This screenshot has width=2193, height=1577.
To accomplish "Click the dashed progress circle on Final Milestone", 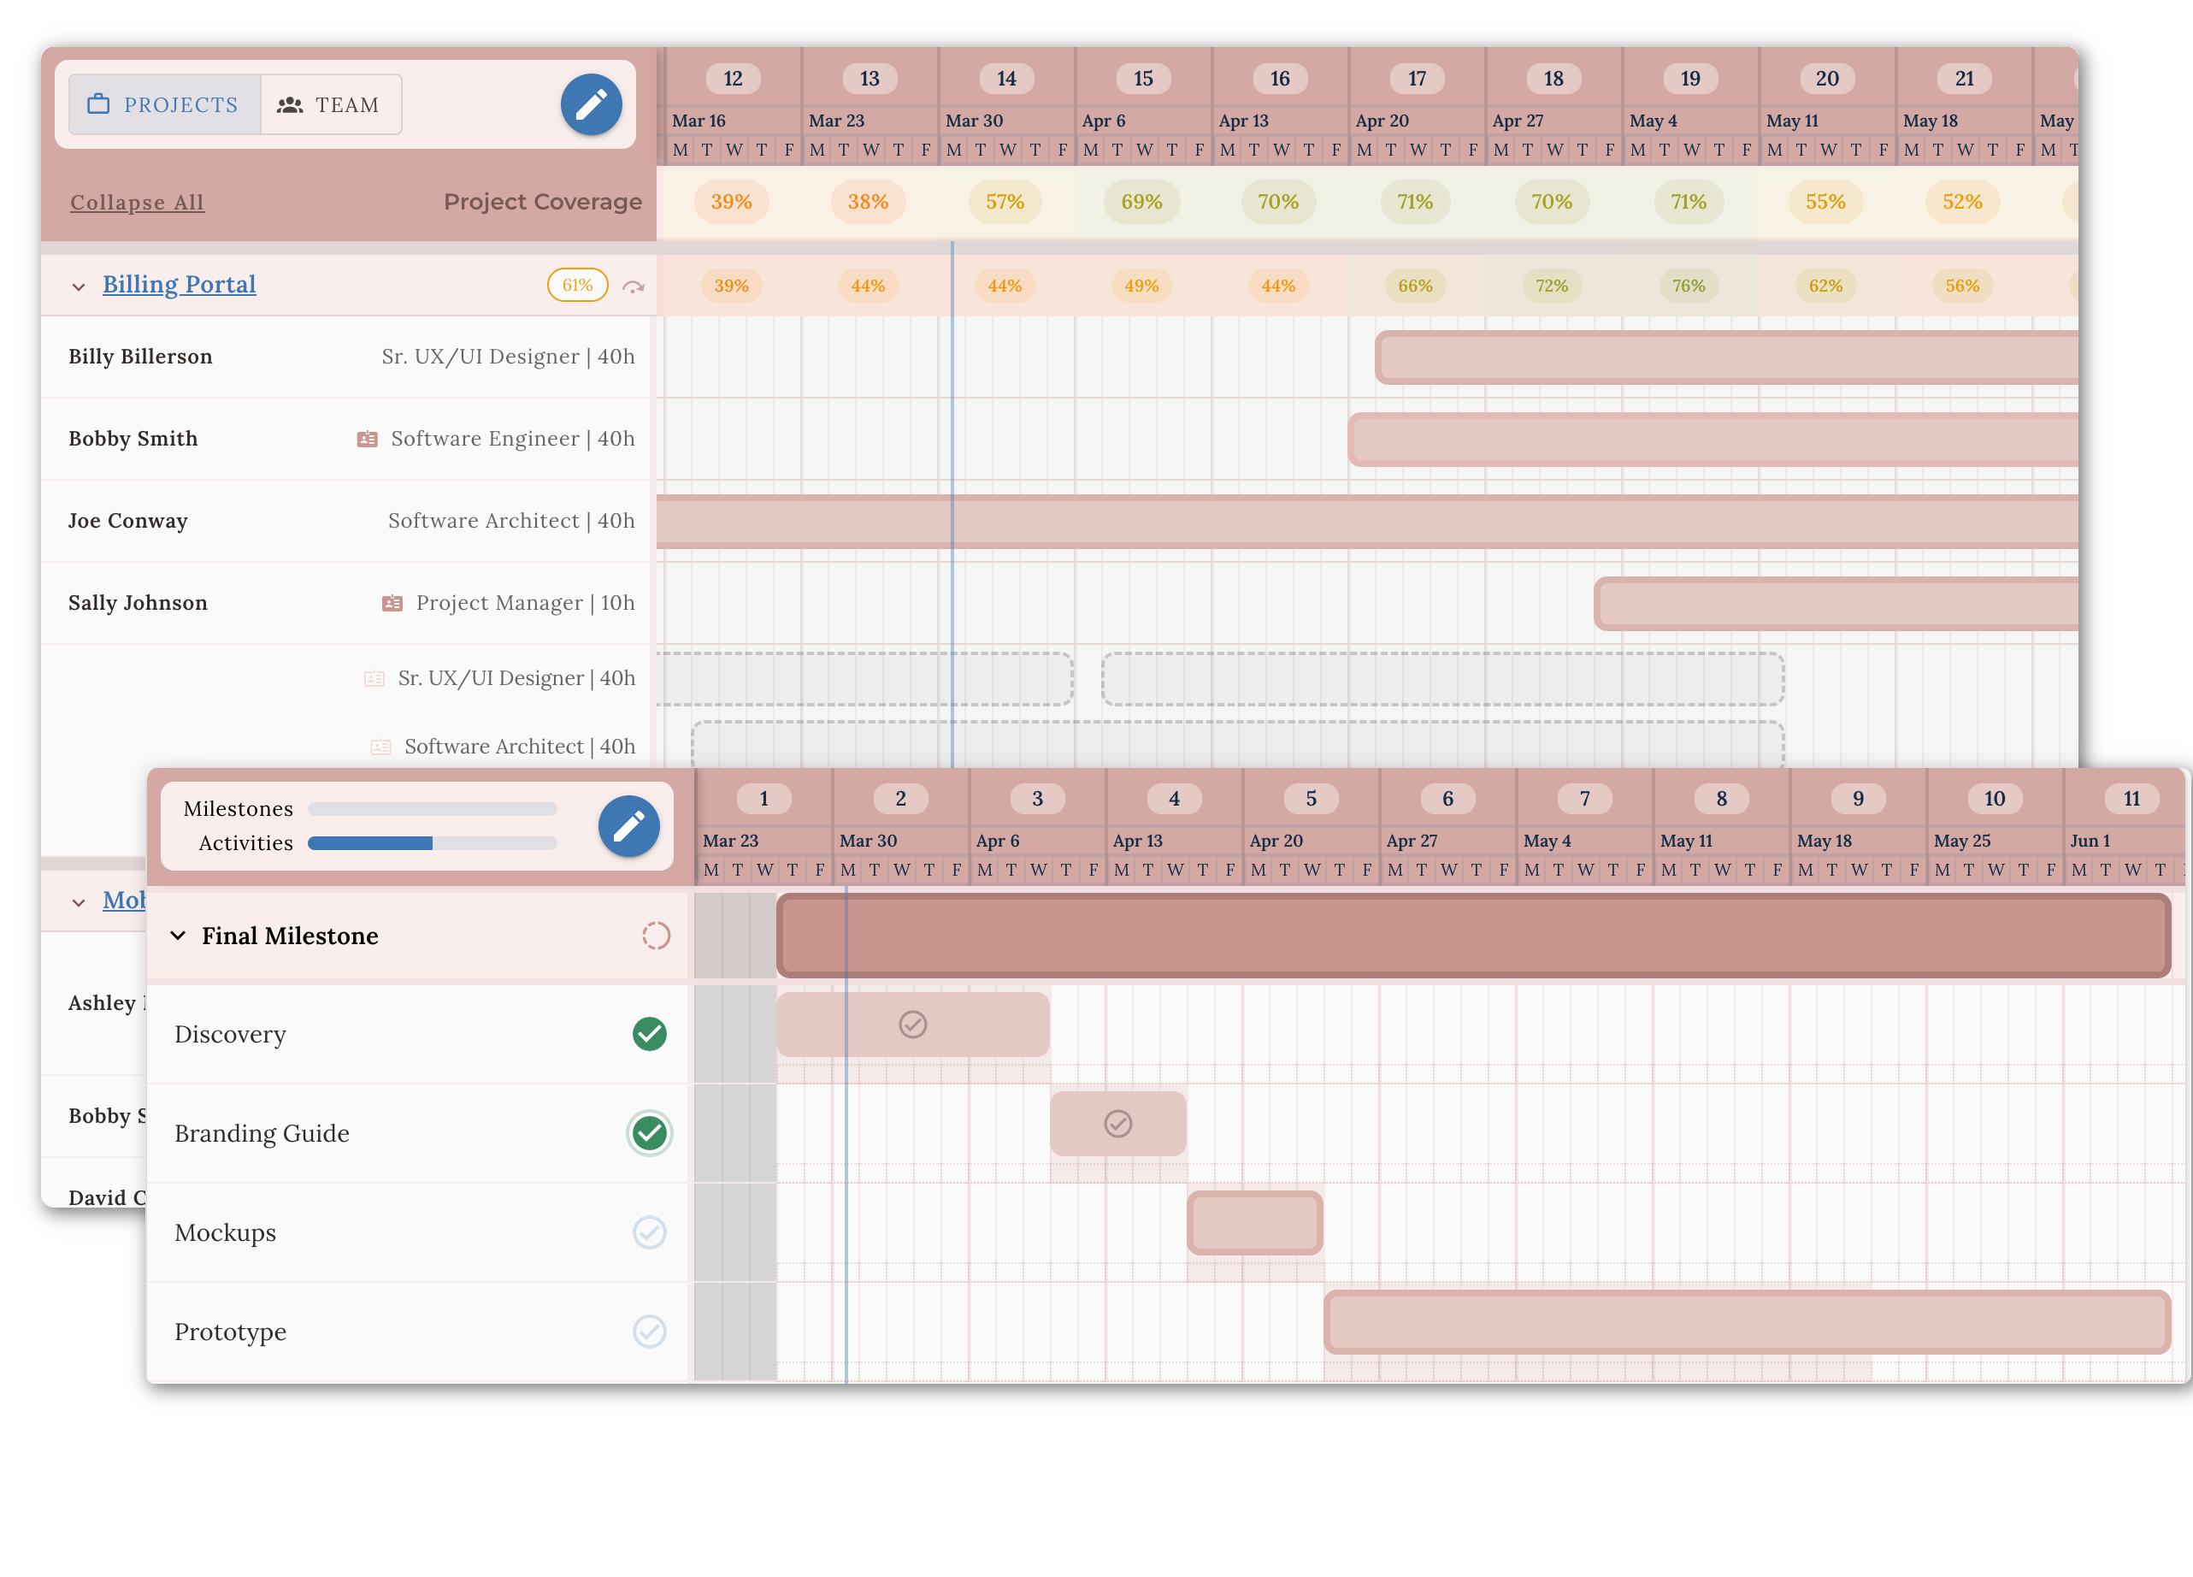I will tap(656, 936).
